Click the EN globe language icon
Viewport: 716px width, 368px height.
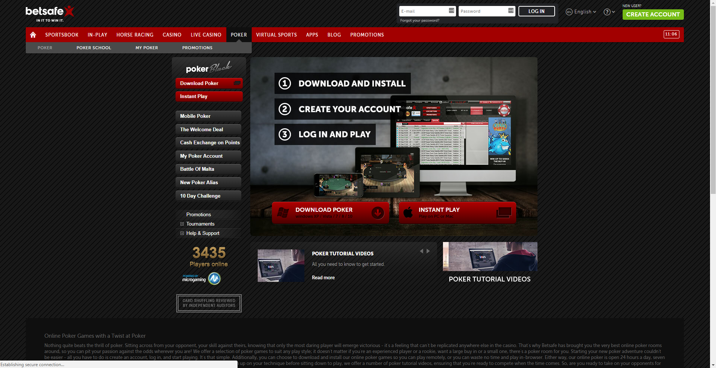(569, 12)
